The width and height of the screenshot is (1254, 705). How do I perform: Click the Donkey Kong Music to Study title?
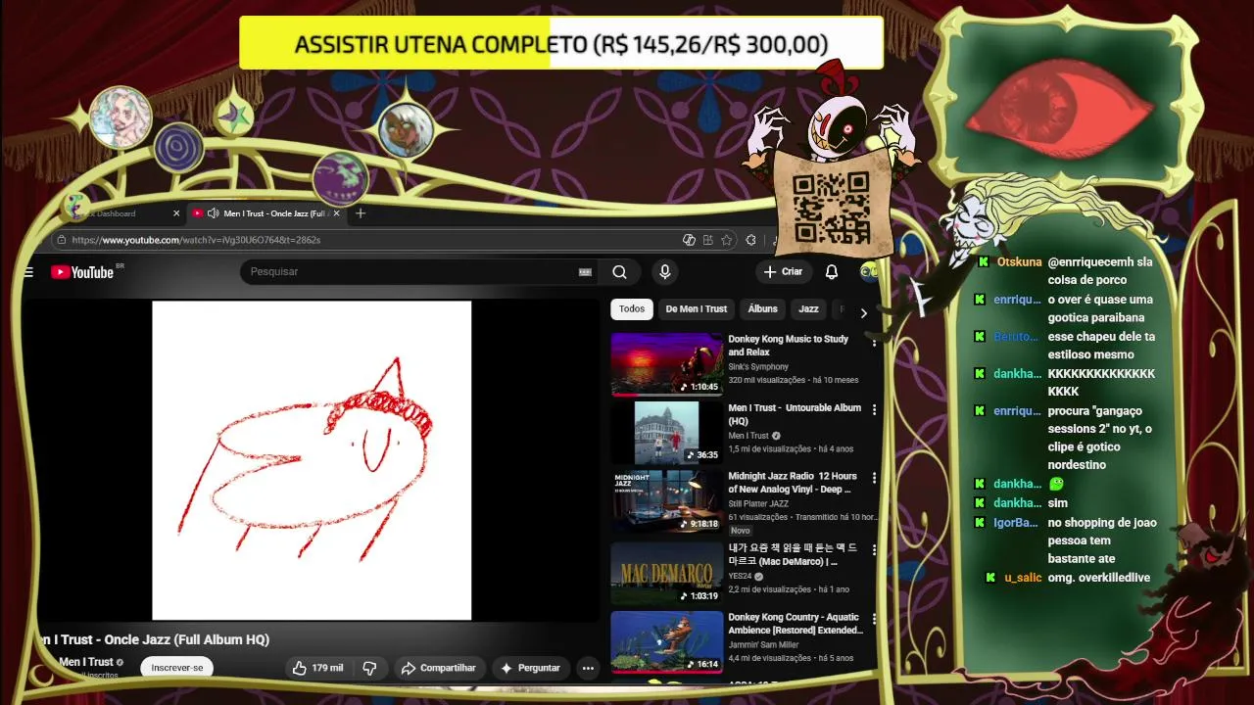click(789, 346)
